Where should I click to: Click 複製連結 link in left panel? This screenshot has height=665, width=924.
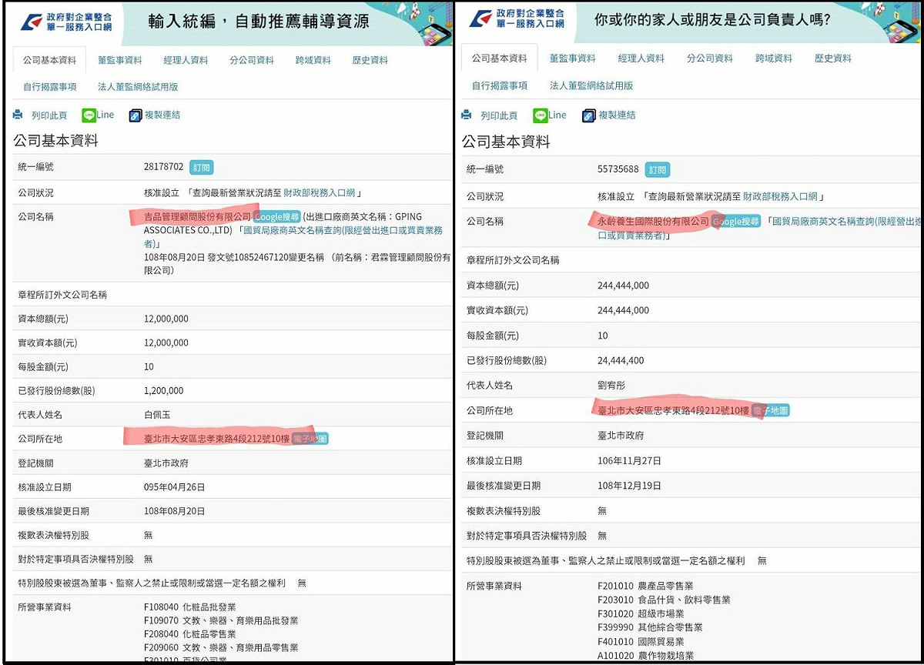point(162,115)
